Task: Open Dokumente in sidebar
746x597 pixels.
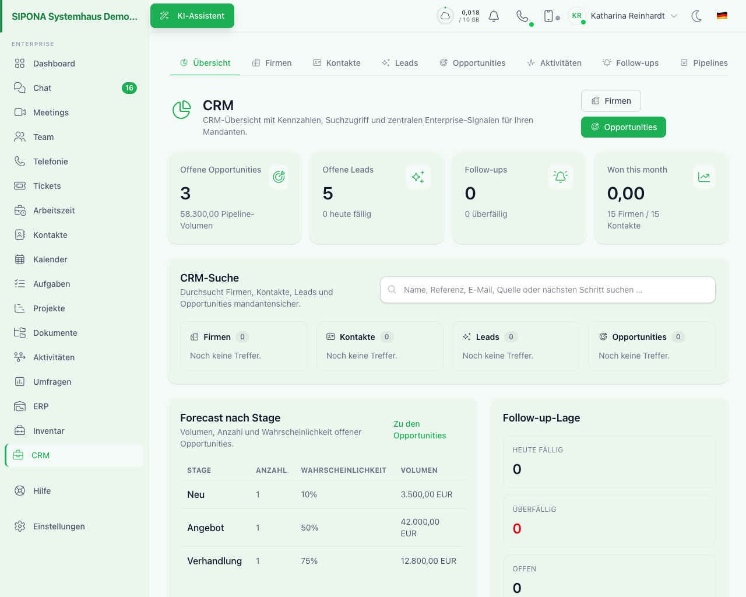Action: click(x=75, y=333)
